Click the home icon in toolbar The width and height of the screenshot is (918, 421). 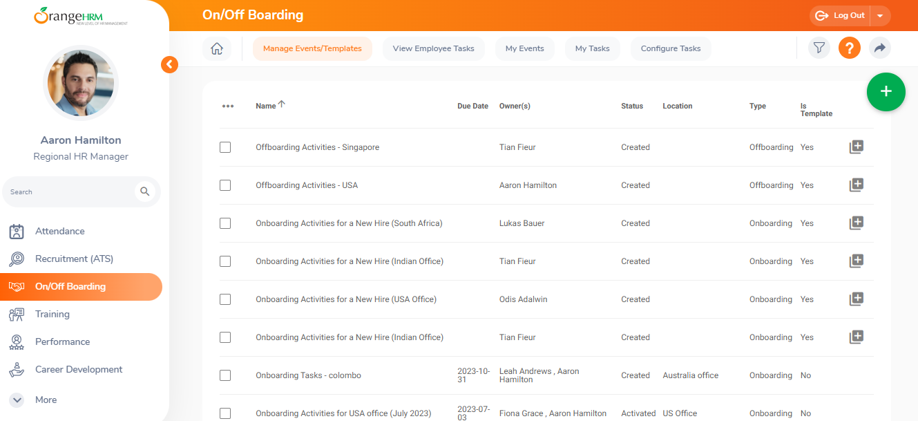point(217,48)
